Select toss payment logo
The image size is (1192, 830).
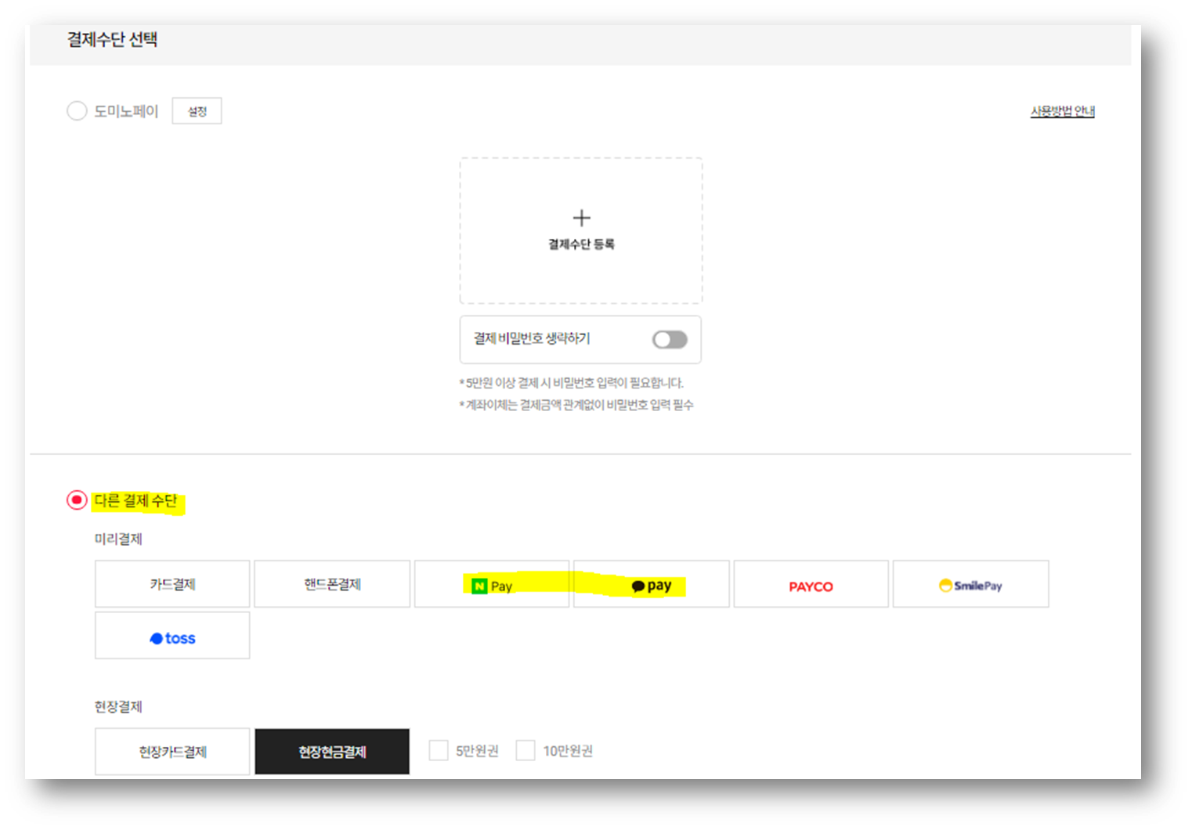click(x=172, y=638)
